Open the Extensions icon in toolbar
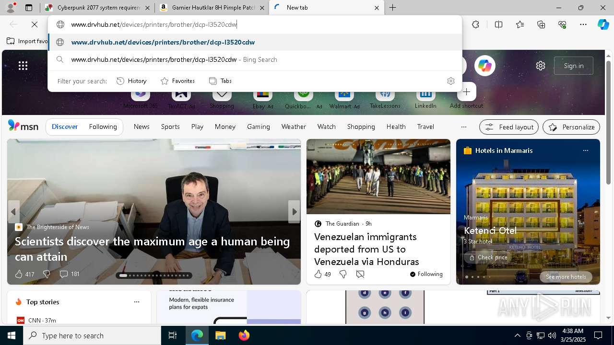 475,24
